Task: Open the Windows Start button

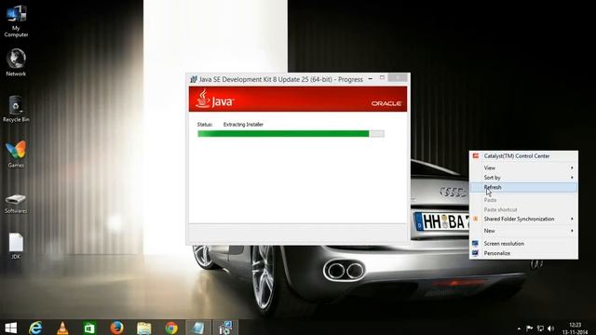Action: coord(10,328)
